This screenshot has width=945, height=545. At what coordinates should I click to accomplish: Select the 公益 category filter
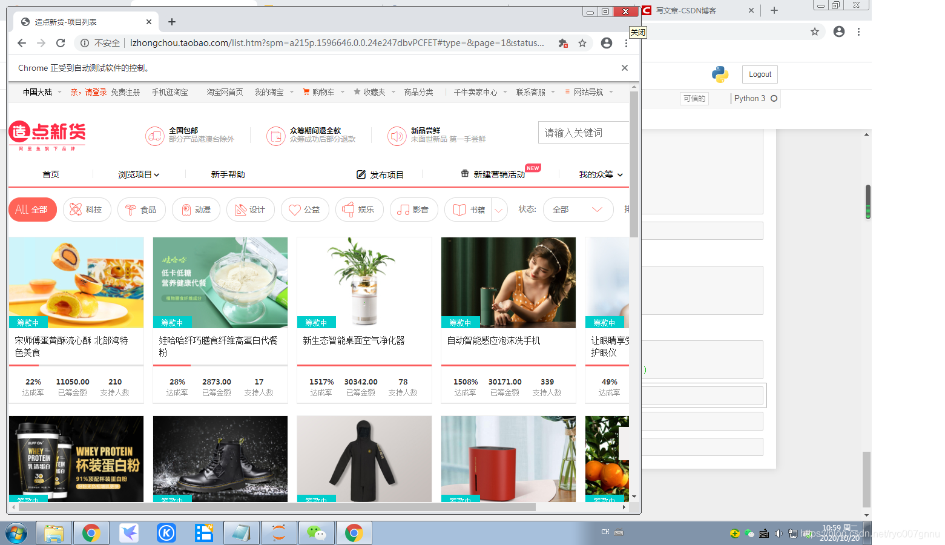pos(305,210)
